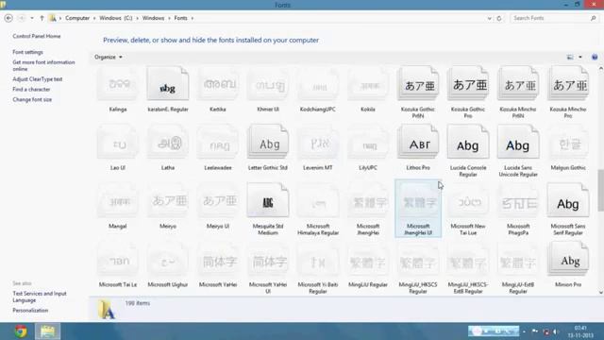The height and width of the screenshot is (340, 604).
Task: Expand the view options dropdown arrow
Action: [x=580, y=57]
